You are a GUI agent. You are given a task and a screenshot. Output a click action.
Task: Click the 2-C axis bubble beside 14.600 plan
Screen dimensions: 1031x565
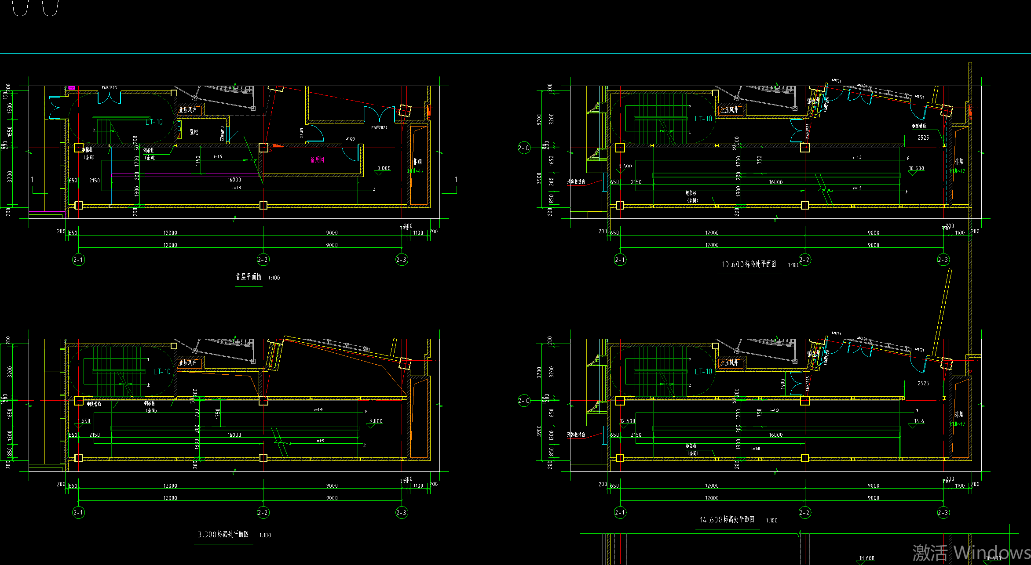(524, 401)
